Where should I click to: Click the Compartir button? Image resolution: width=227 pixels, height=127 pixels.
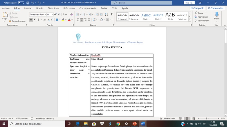[x=197, y=8]
